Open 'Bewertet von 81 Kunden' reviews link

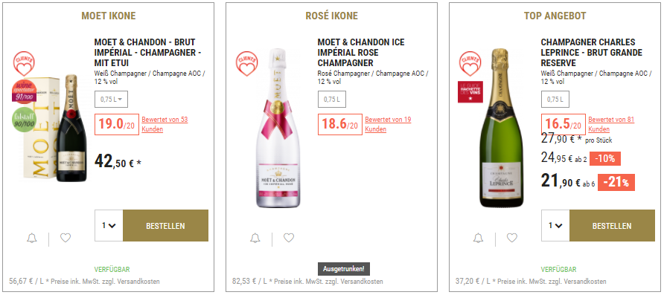click(611, 124)
